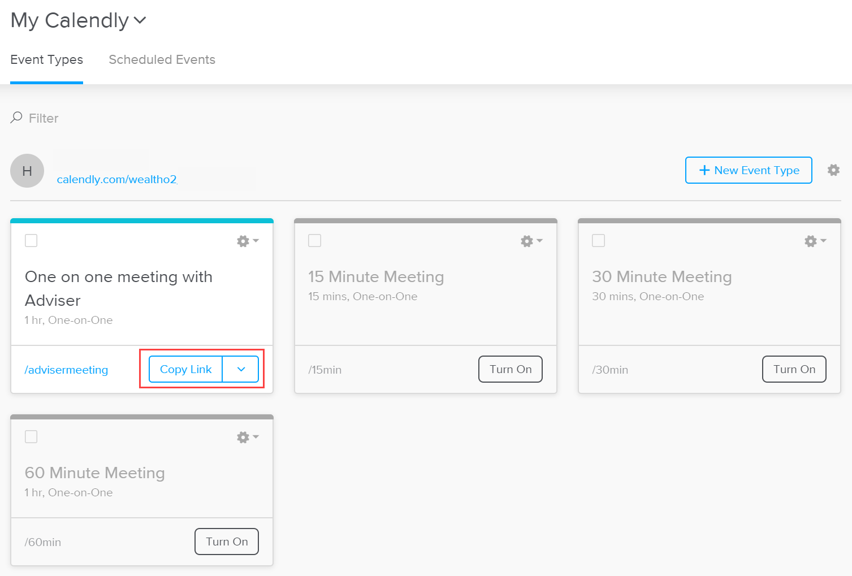Open gear menu on 15 Minute Meeting card
Viewport: 852px width, 576px height.
coord(531,241)
